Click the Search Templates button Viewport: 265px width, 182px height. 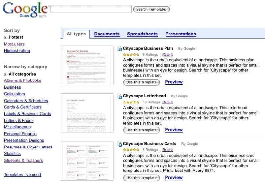(x=151, y=9)
